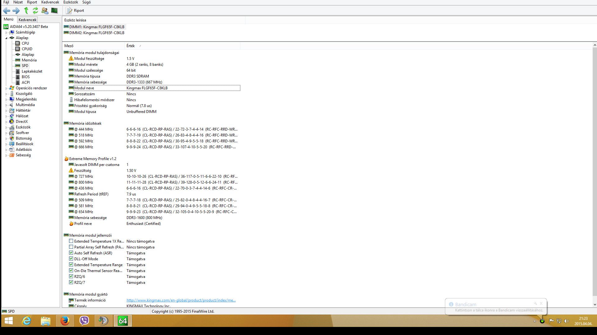Viewport: 597px width, 335px height.
Task: Click the vertical scrollbar up arrow
Action: pos(595,45)
